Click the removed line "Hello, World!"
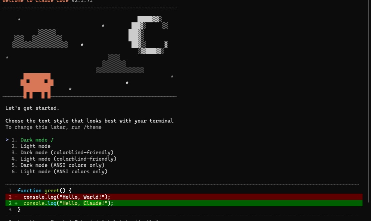 tap(184, 197)
